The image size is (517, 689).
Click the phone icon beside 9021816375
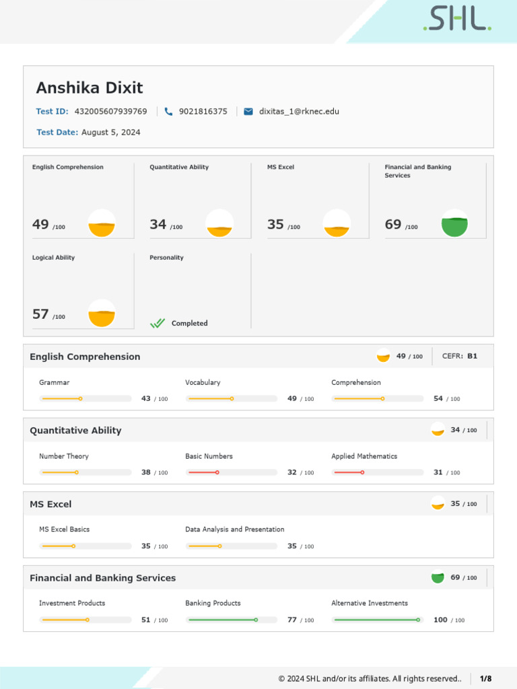tap(168, 112)
